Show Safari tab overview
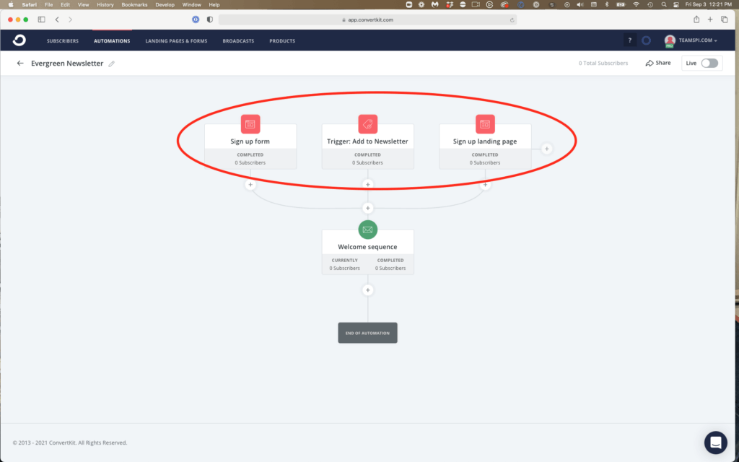The image size is (739, 462). [x=725, y=19]
